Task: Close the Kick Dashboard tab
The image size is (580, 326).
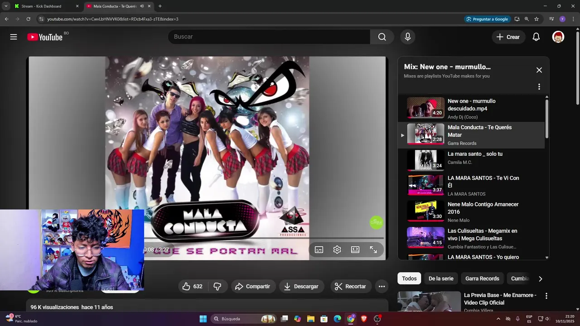Action: (77, 6)
